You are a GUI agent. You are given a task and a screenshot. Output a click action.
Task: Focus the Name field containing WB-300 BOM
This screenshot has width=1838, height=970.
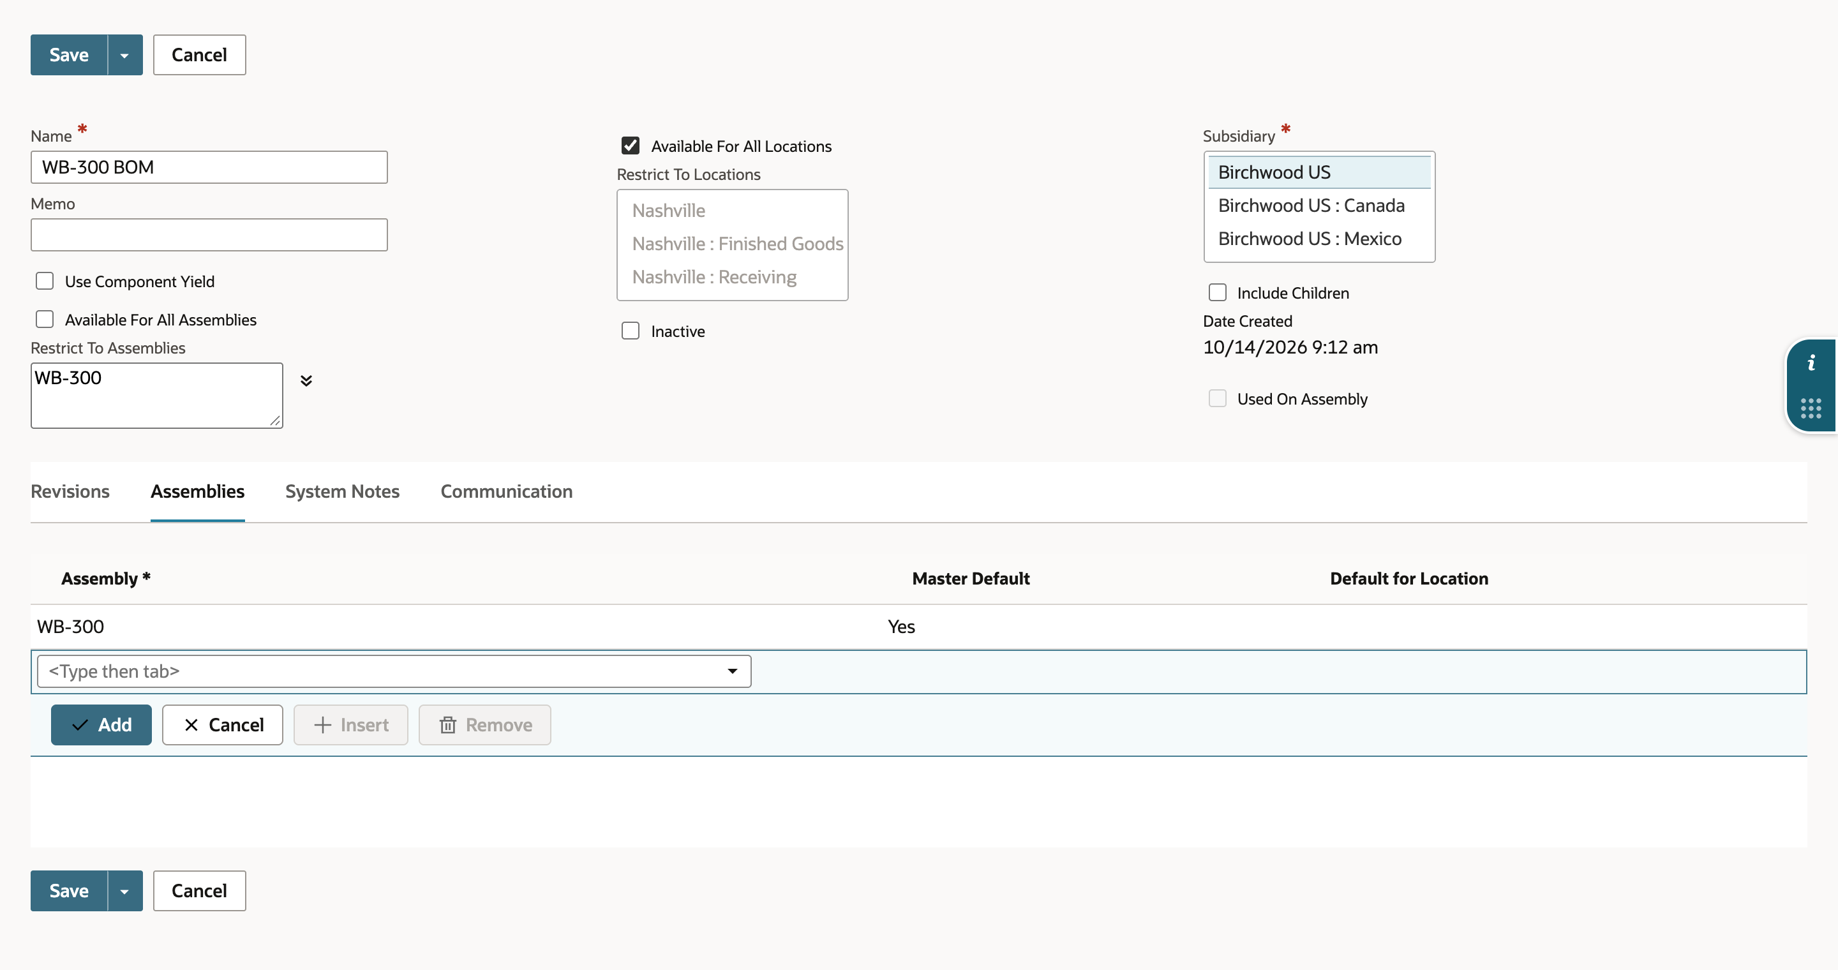tap(209, 167)
